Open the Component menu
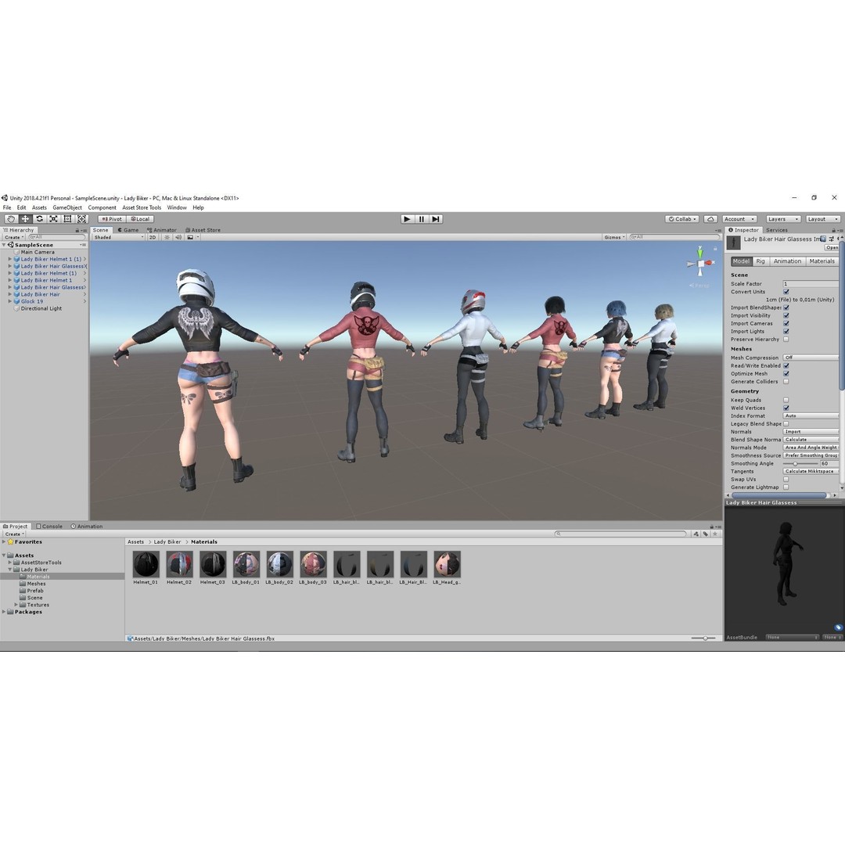Viewport: 845px width, 845px height. 102,207
